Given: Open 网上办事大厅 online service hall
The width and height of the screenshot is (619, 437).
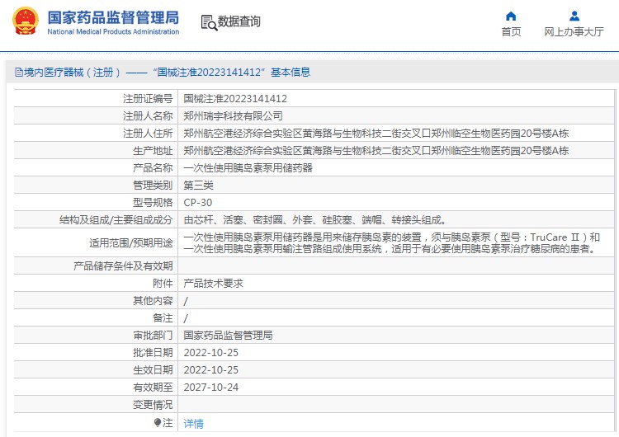Looking at the screenshot, I should (574, 32).
